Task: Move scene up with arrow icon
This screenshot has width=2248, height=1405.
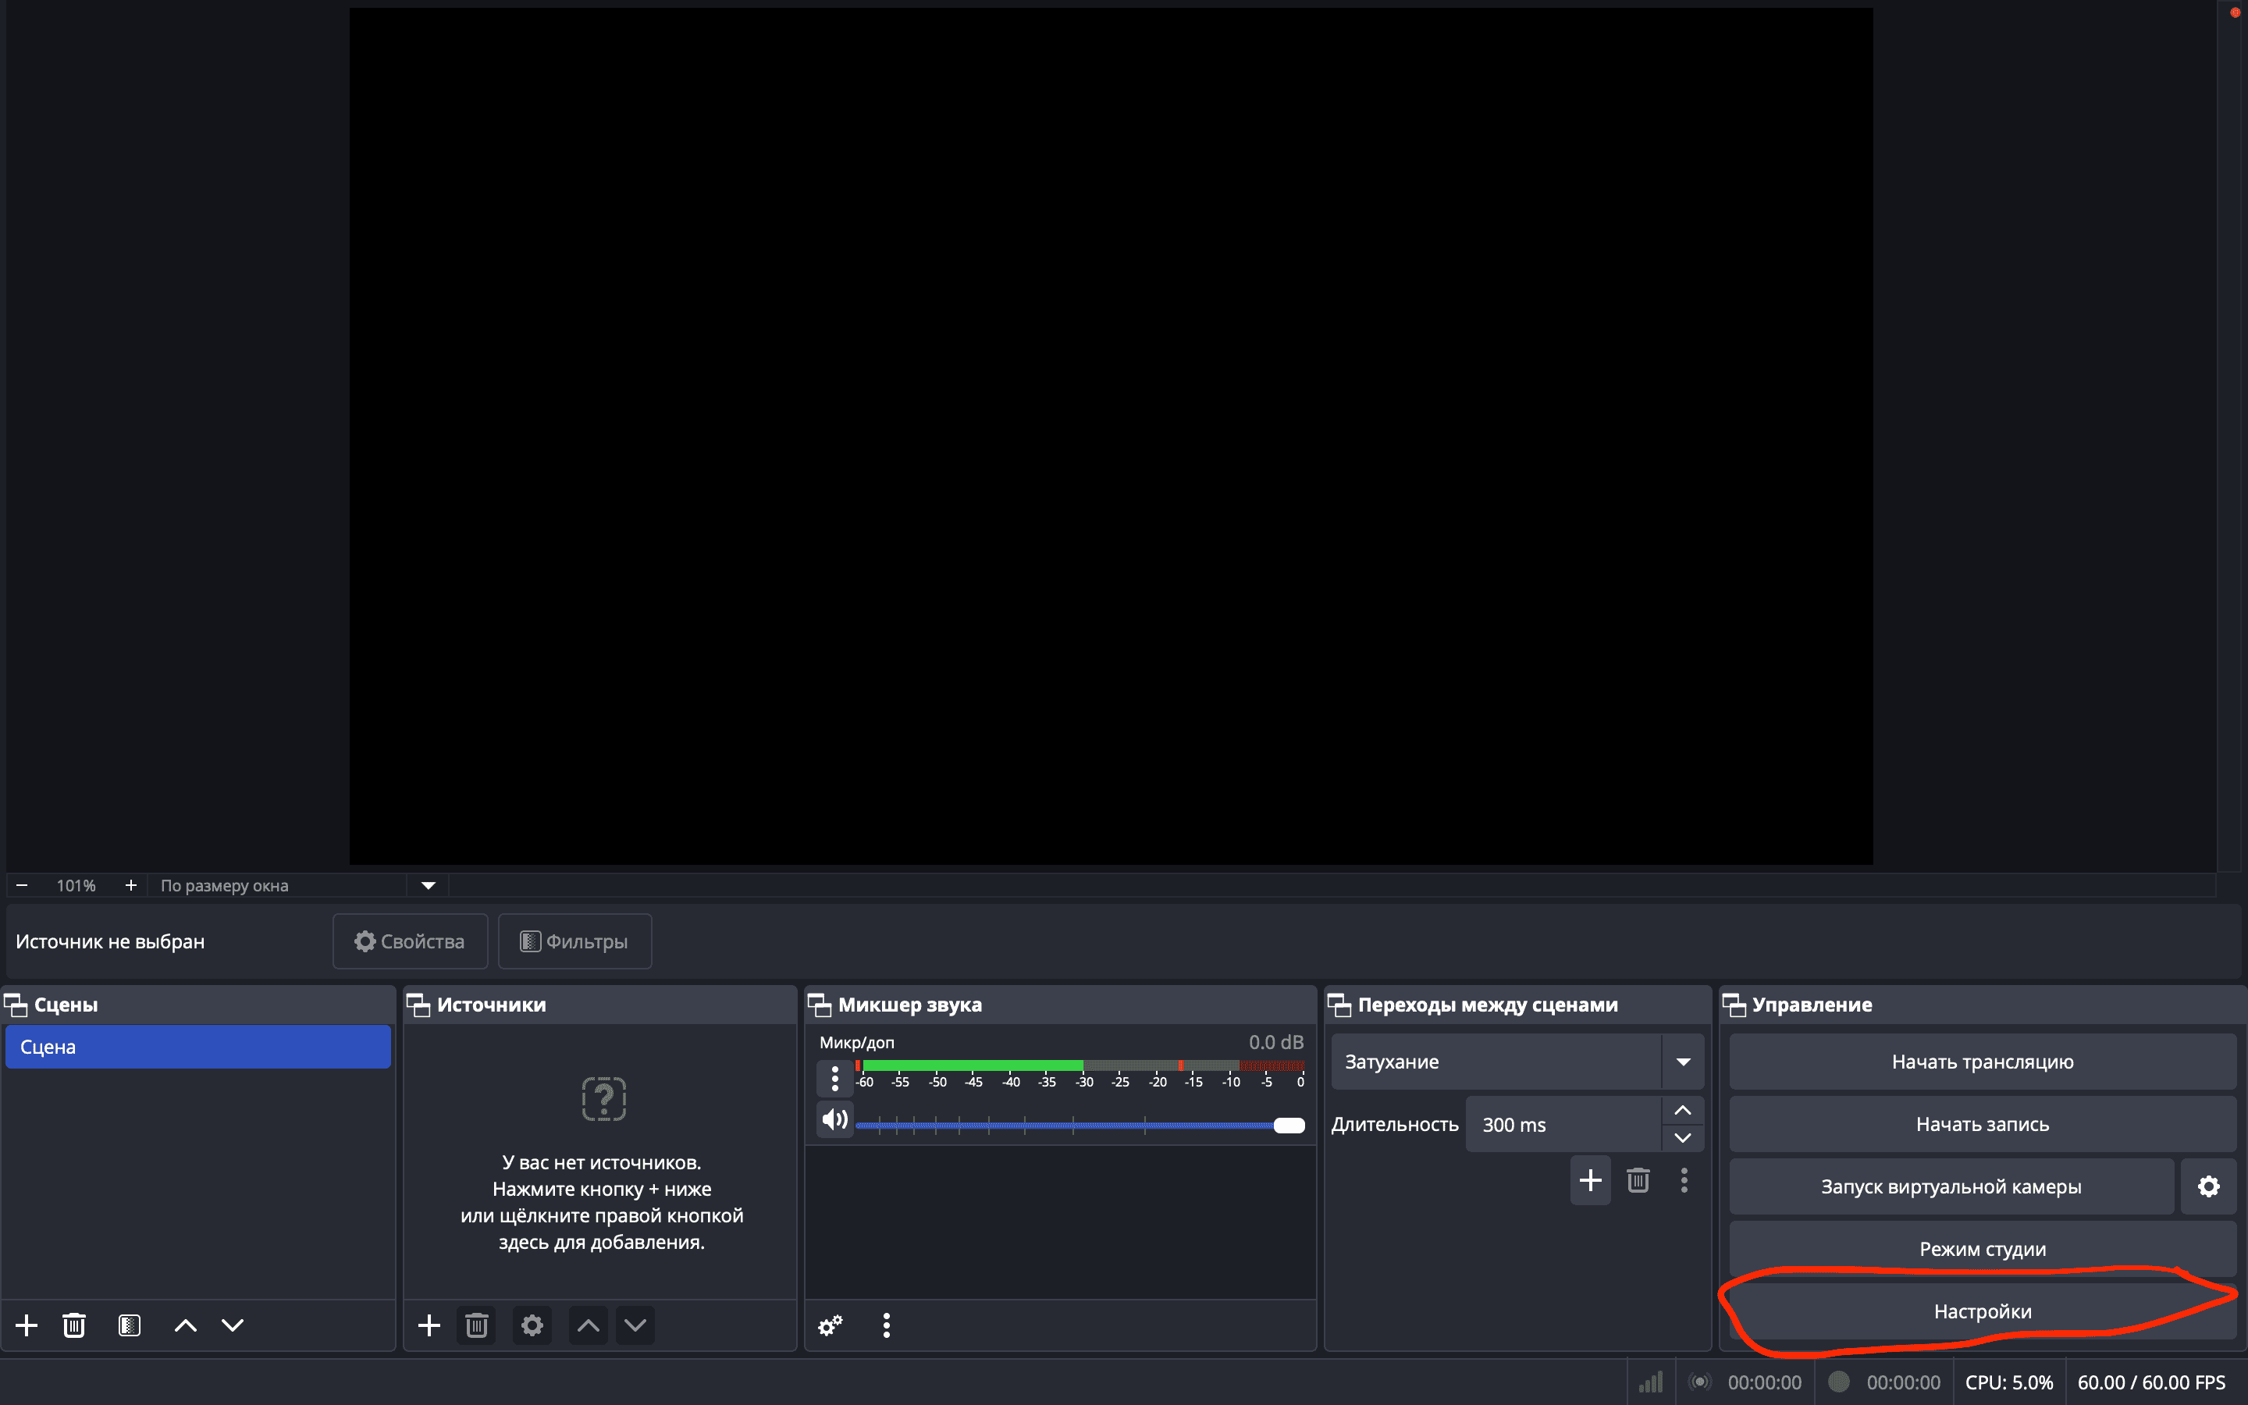Action: pos(186,1325)
